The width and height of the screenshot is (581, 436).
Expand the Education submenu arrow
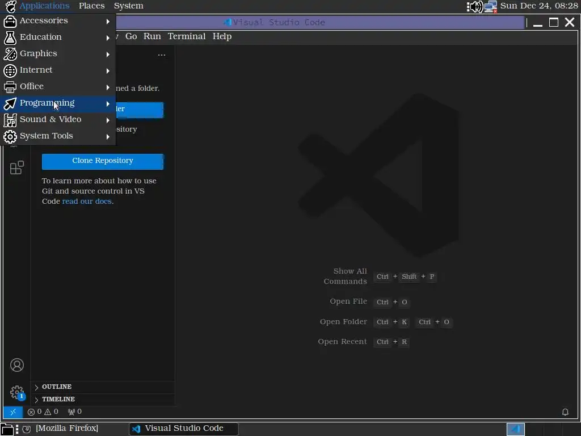tap(108, 38)
